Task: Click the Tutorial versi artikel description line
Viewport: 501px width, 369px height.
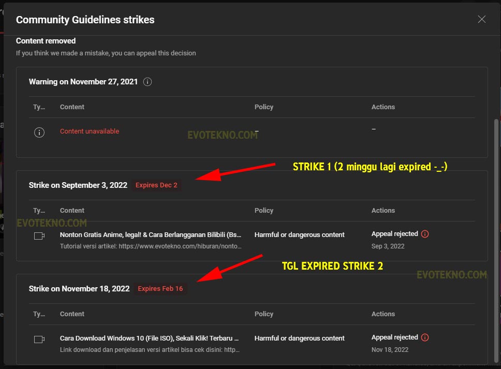Action: [x=150, y=246]
